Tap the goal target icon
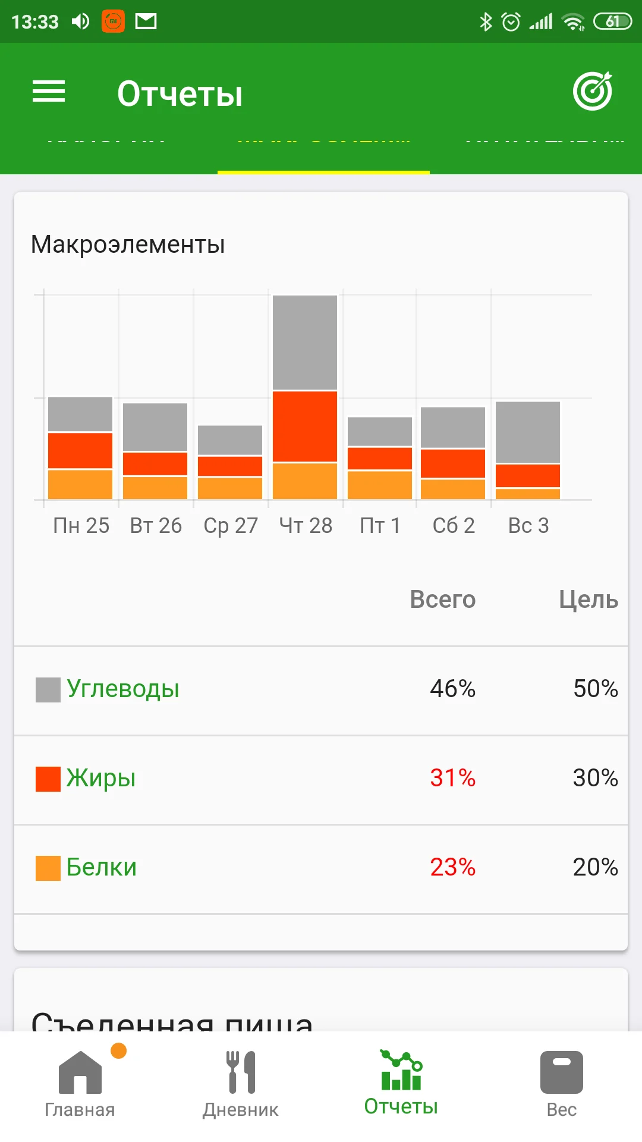The width and height of the screenshot is (642, 1142). 593,92
